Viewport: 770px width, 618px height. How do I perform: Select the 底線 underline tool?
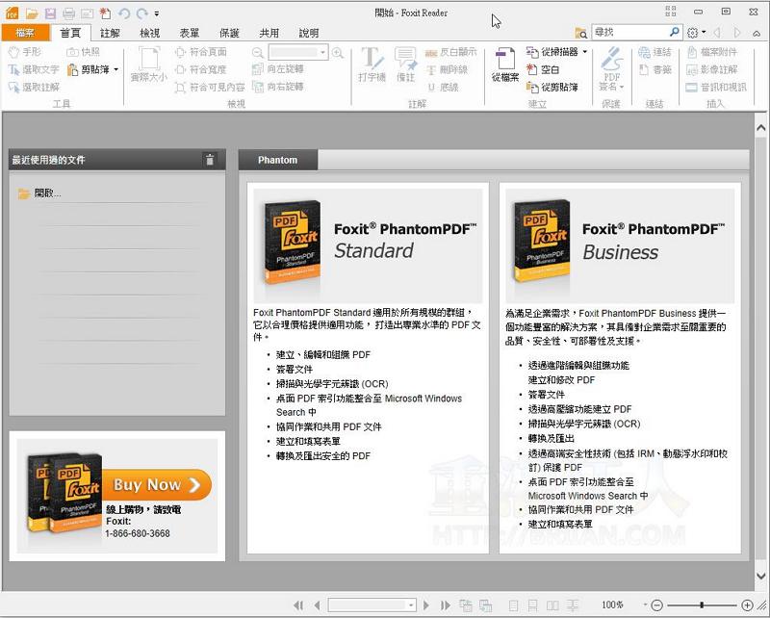443,87
